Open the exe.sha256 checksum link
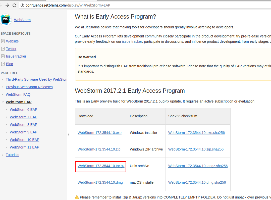 pos(196,133)
